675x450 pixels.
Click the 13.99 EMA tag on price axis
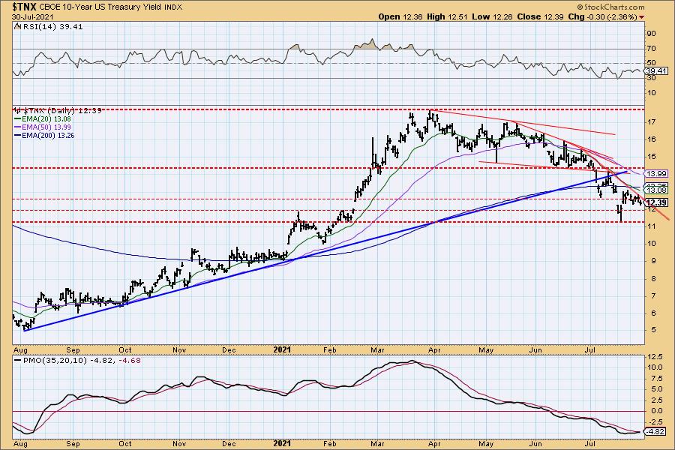tap(656, 173)
